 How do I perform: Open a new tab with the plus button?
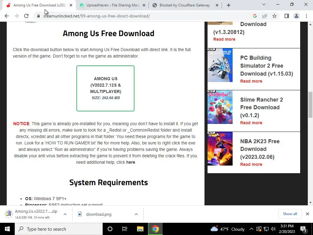pyautogui.click(x=229, y=6)
